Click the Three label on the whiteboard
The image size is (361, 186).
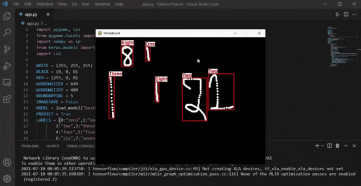tap(115, 74)
